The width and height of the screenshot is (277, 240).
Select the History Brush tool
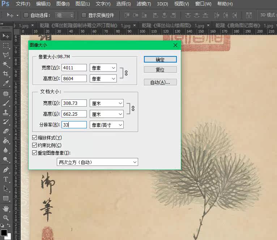tap(6, 122)
